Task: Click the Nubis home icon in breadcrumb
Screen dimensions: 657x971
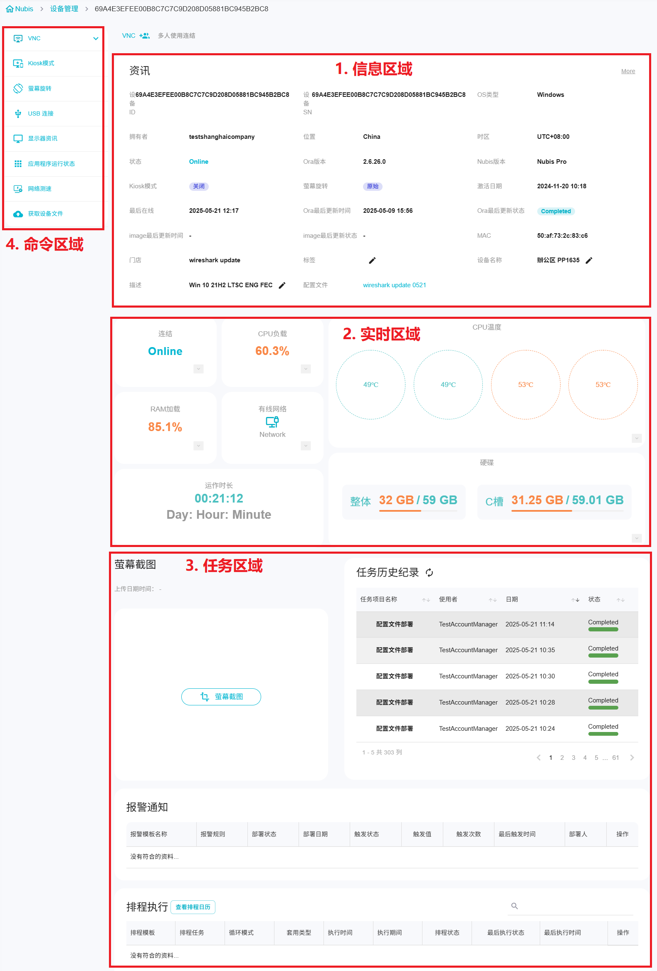Action: (x=10, y=9)
